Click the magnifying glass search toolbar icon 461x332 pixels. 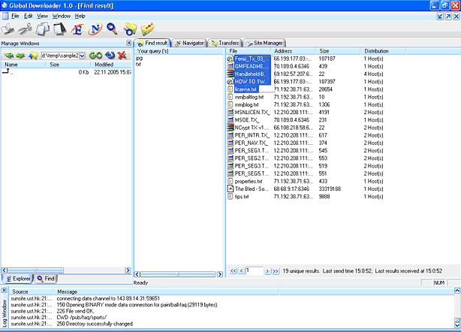click(x=112, y=29)
